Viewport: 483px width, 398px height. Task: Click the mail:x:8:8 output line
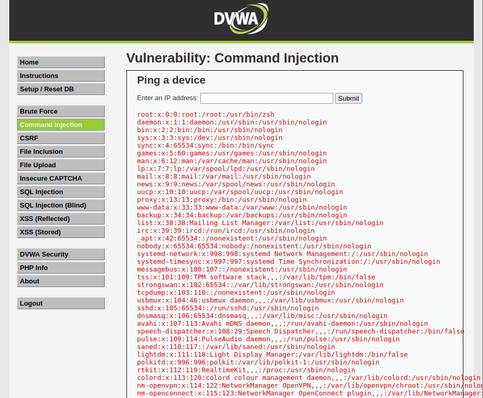coord(224,177)
